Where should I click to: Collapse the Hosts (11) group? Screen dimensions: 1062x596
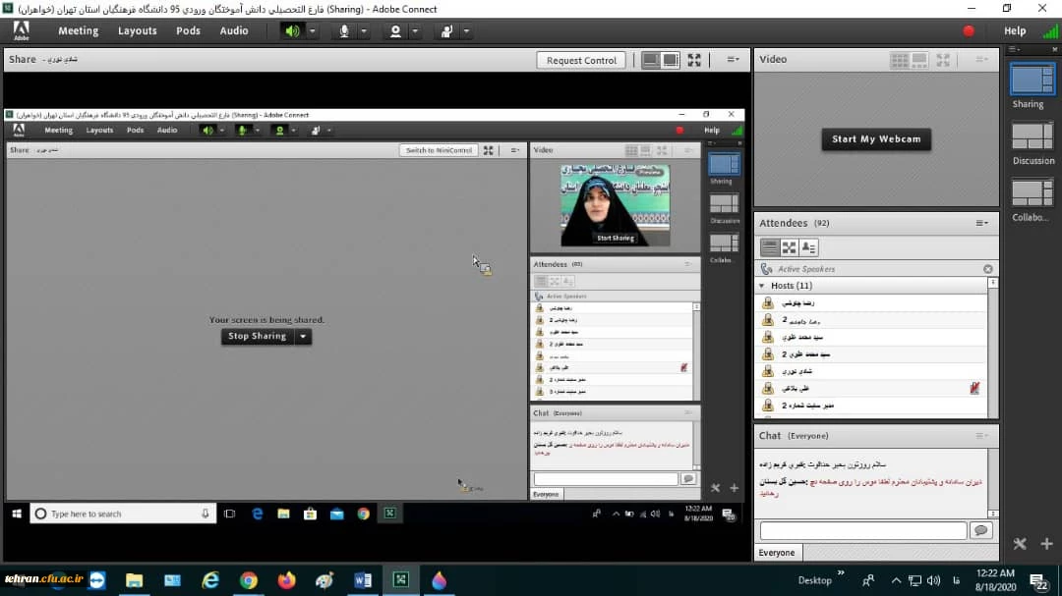coord(762,286)
